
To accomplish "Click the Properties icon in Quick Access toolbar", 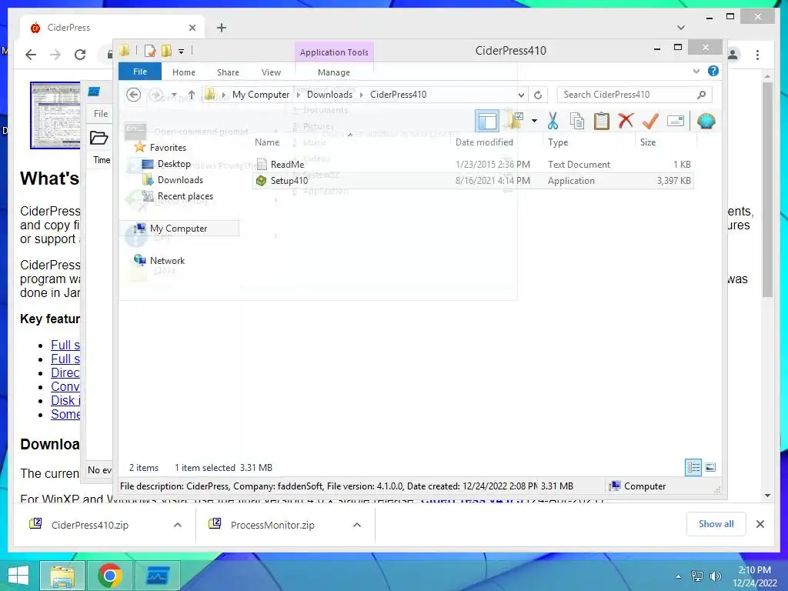I will click(x=150, y=51).
